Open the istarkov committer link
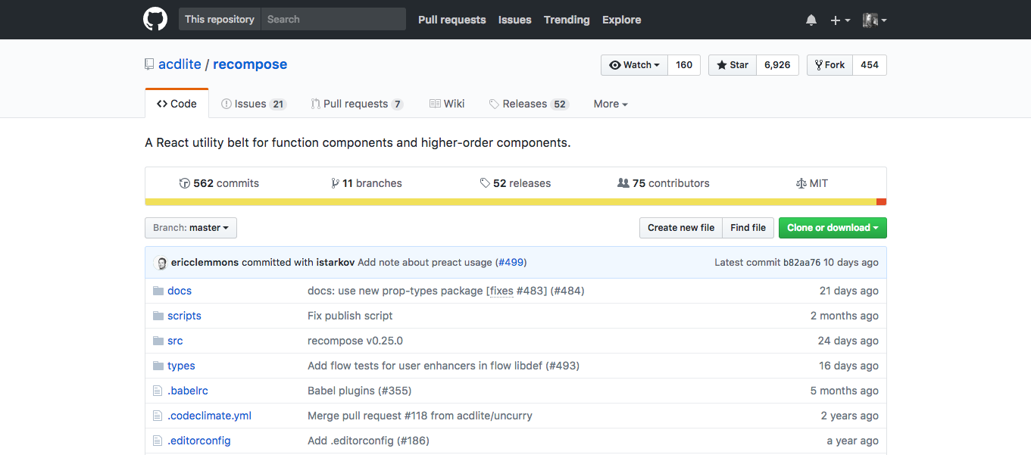Image resolution: width=1031 pixels, height=455 pixels. click(x=336, y=263)
